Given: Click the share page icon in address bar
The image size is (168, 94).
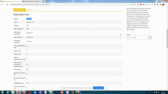Looking at the screenshot, I should coord(132,5).
